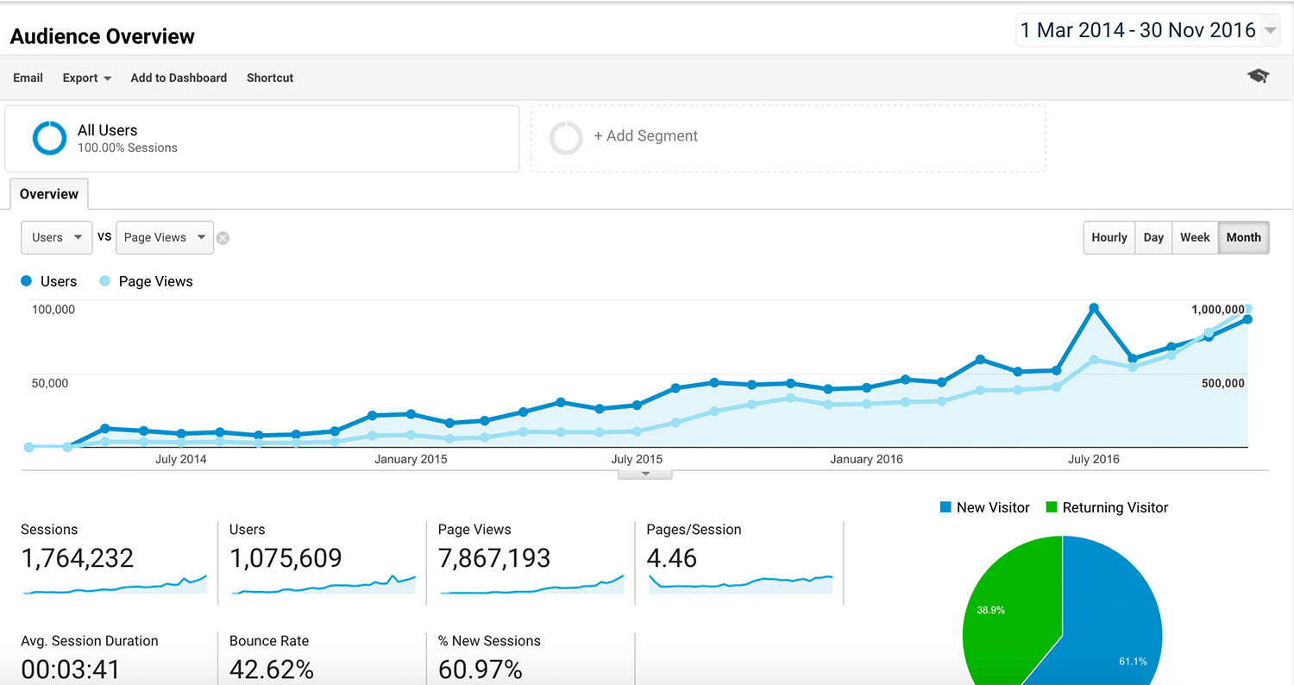Remove the Page Views comparison metric

coord(223,238)
